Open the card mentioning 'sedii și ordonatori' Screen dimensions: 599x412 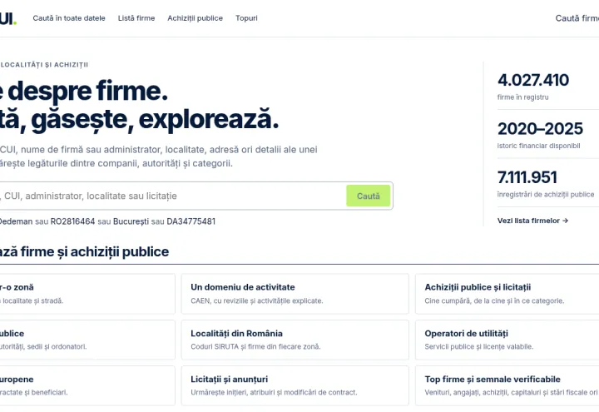click(87, 340)
